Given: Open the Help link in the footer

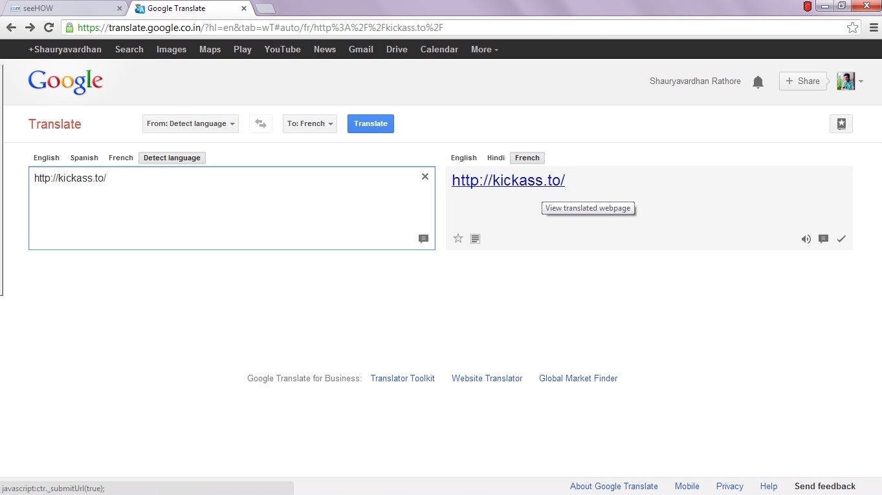Looking at the screenshot, I should [x=769, y=487].
